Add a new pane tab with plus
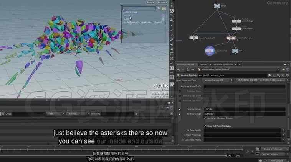The image size is (291, 162). (x=240, y=64)
